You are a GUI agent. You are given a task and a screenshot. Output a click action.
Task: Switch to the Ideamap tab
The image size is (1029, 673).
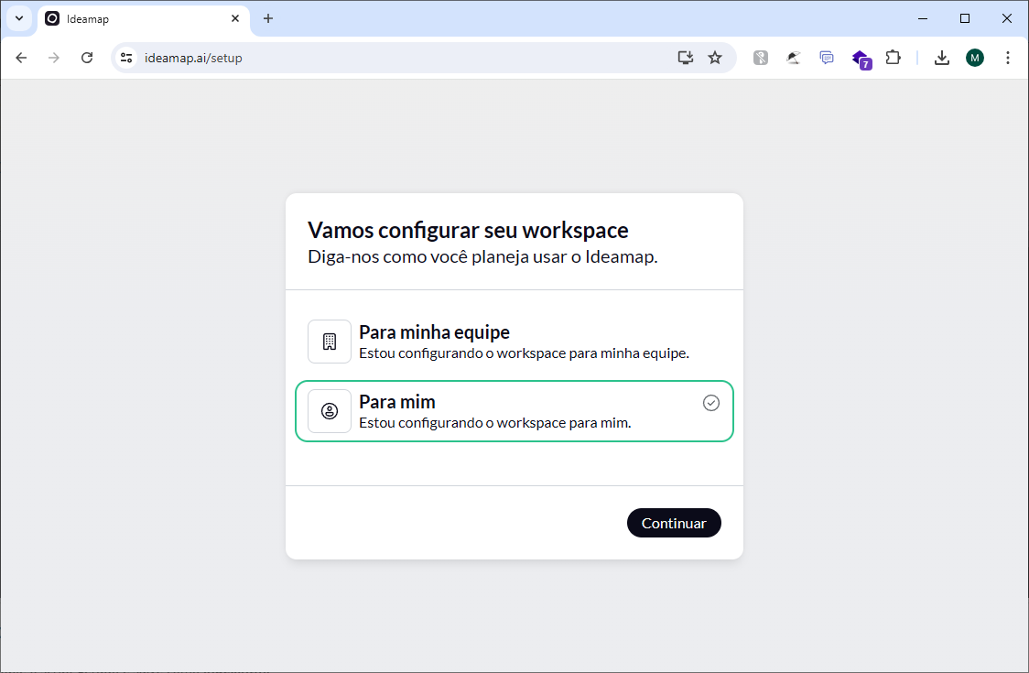[143, 19]
